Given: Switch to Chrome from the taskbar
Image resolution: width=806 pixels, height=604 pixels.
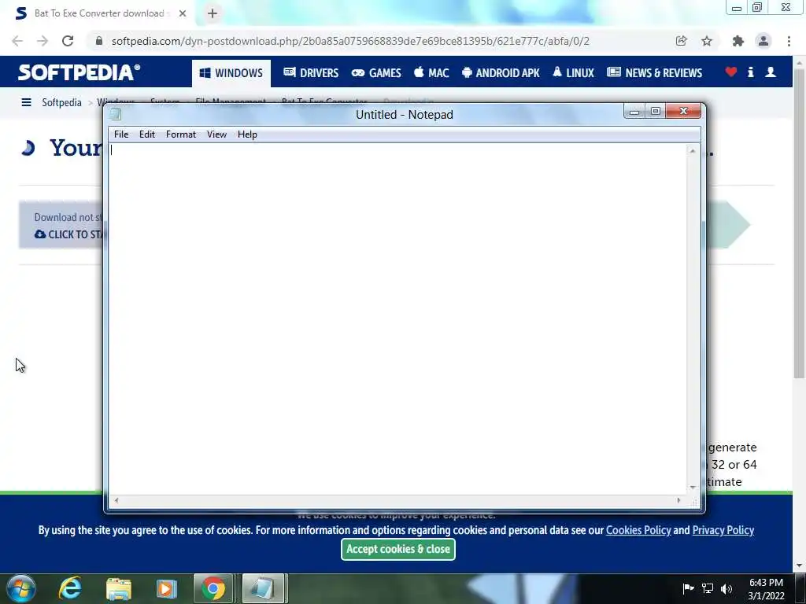Looking at the screenshot, I should [213, 588].
